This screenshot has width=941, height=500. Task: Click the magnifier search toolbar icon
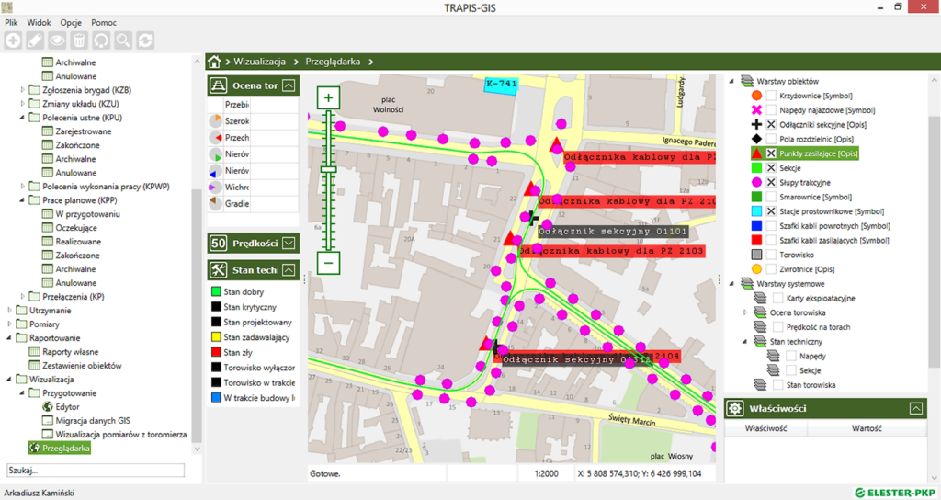(122, 40)
